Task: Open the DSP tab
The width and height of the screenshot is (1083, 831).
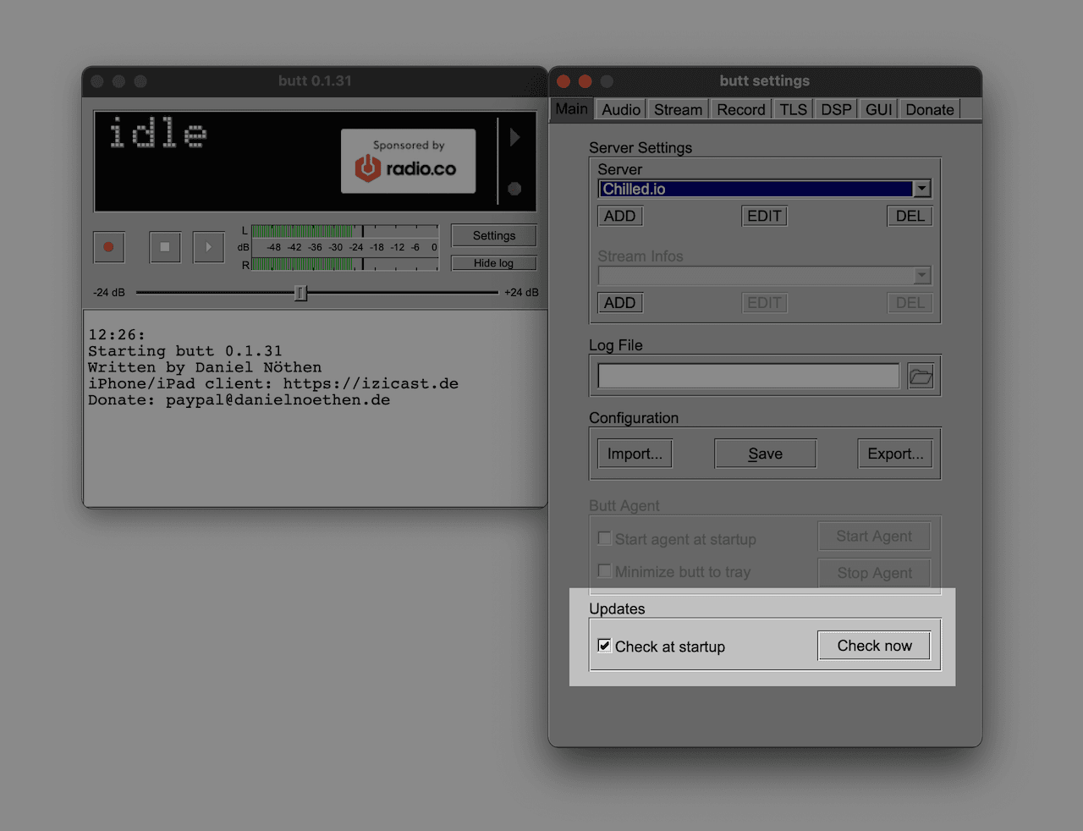Action: pos(836,110)
